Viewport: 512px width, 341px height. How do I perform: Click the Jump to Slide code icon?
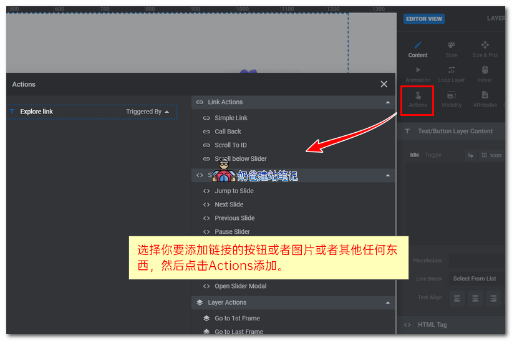point(206,191)
